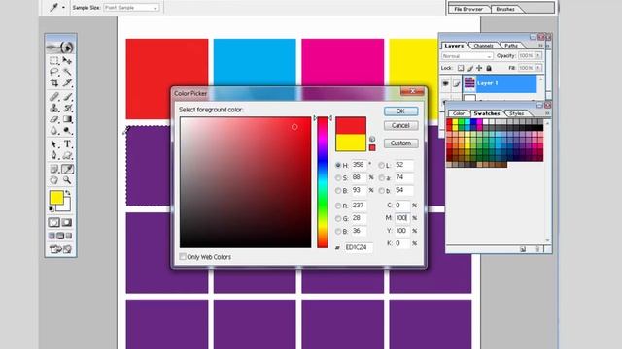Pick the Magic Wand tool
This screenshot has height=349, width=622.
click(67, 72)
